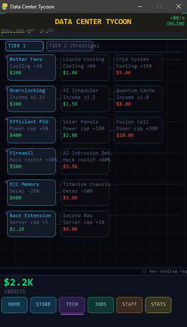The width and height of the screenshot is (187, 327).
Task: Purchase the Solar Panels upgrade
Action: [85, 130]
